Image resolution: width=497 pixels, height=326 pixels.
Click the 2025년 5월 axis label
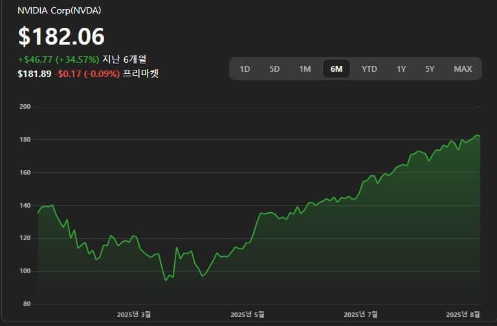click(x=247, y=314)
